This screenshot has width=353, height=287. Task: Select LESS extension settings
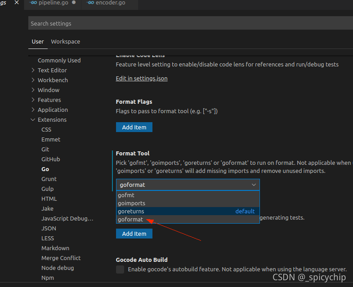[x=48, y=238]
